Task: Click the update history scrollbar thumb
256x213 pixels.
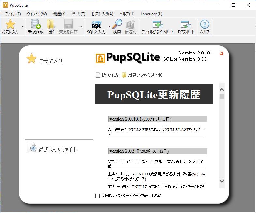Action: click(x=222, y=96)
